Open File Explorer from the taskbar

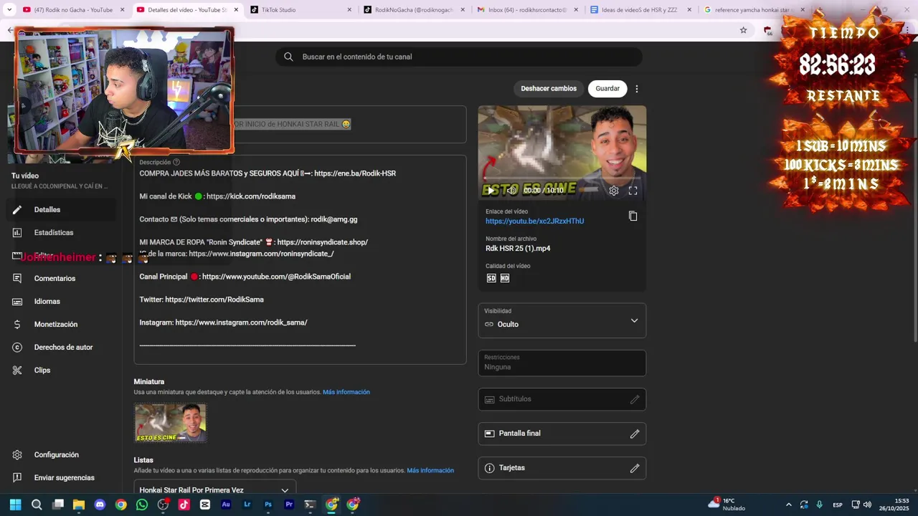click(79, 505)
